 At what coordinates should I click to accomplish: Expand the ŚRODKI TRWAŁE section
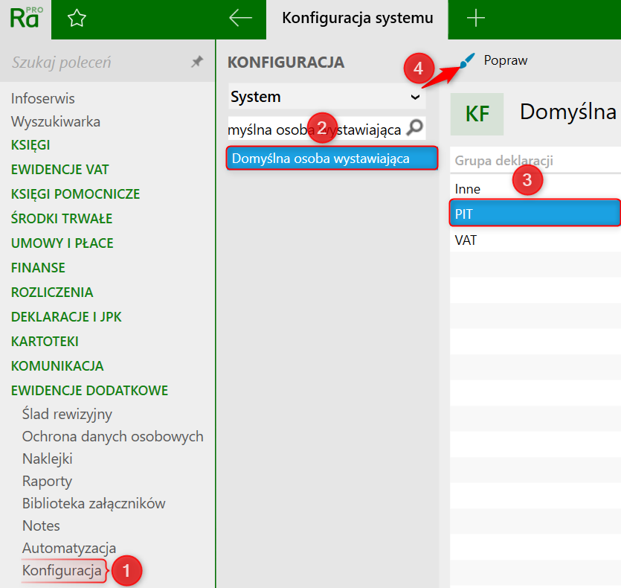pos(62,219)
